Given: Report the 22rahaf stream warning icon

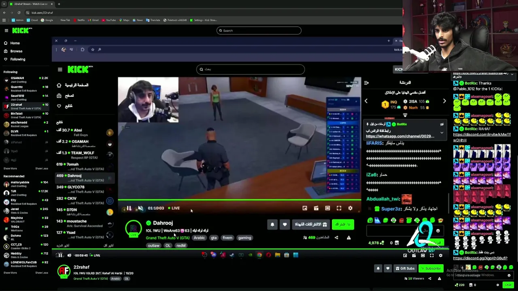Looking at the screenshot, I should click(439, 278).
